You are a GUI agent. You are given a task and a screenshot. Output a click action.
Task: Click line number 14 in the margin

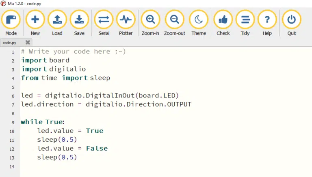[x=12, y=166]
